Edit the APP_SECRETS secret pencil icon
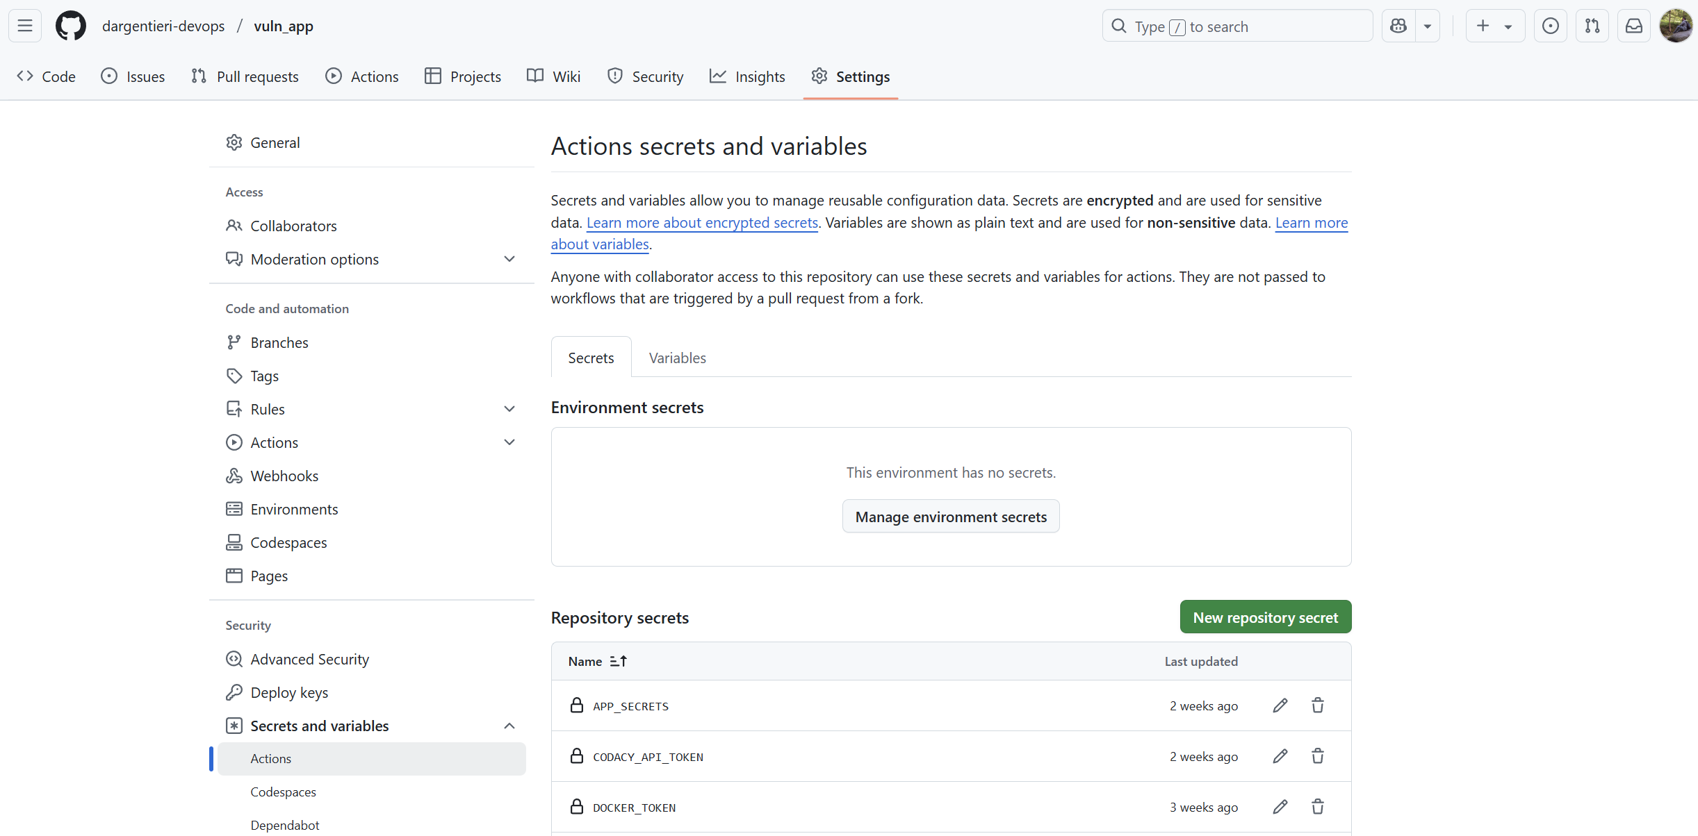1698x836 pixels. 1280,705
